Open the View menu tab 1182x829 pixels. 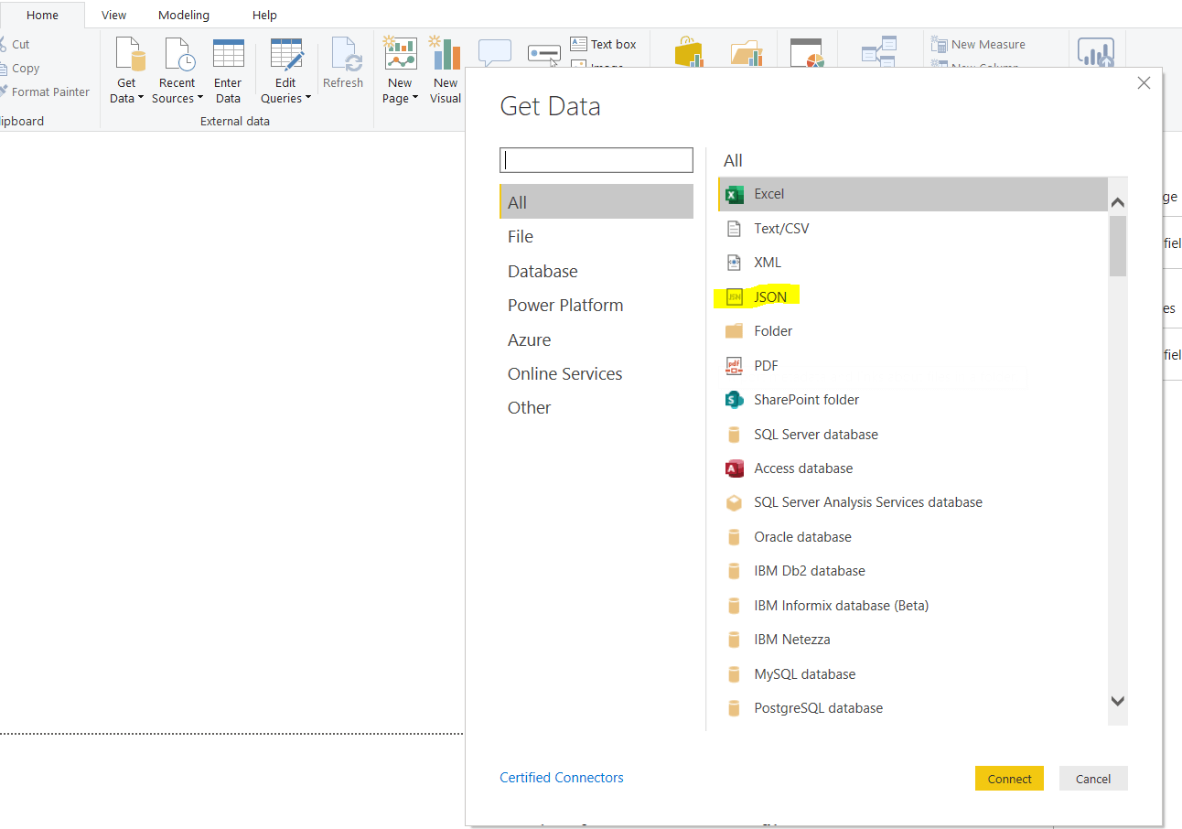coord(113,15)
